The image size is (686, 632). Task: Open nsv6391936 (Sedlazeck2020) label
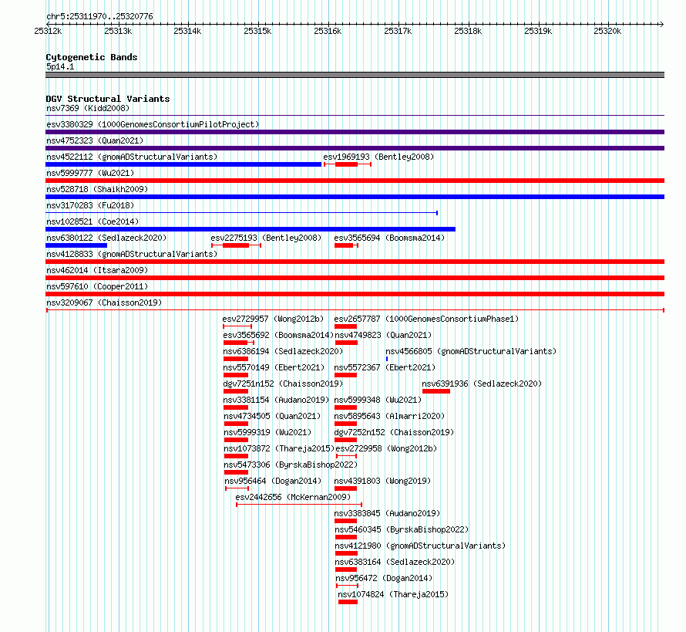click(x=482, y=384)
